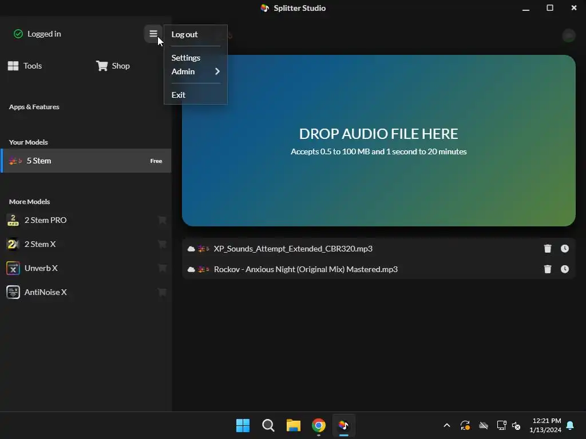The width and height of the screenshot is (586, 439).
Task: Open Settings from the menu
Action: point(186,58)
